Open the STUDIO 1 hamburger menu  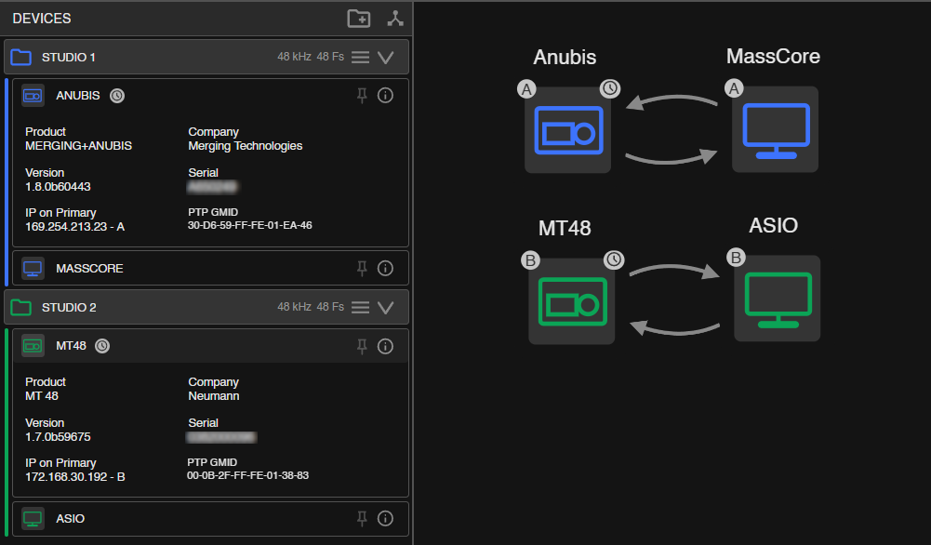click(x=360, y=57)
